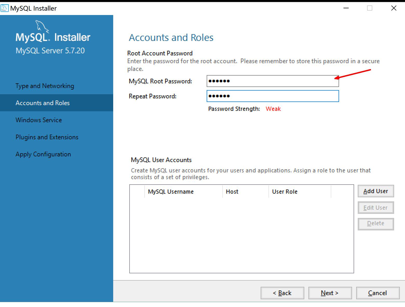Focus the Repeat Password field
The height and width of the screenshot is (307, 405).
pos(273,96)
